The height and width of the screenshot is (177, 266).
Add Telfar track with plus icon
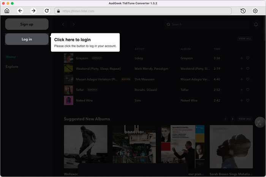(x=242, y=90)
